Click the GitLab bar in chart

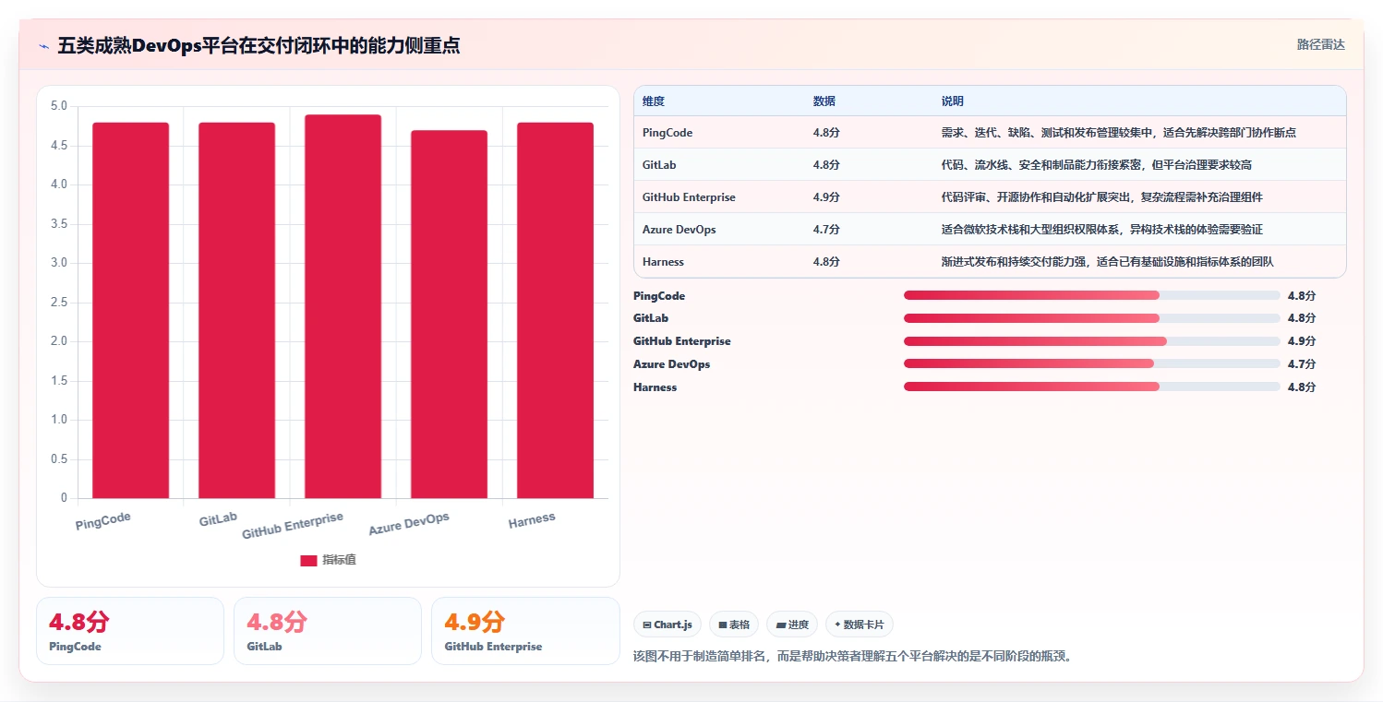click(236, 310)
